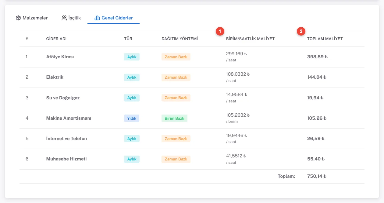Image resolution: width=384 pixels, height=203 pixels.
Task: Open the Malzemeler tab
Action: (x=32, y=18)
